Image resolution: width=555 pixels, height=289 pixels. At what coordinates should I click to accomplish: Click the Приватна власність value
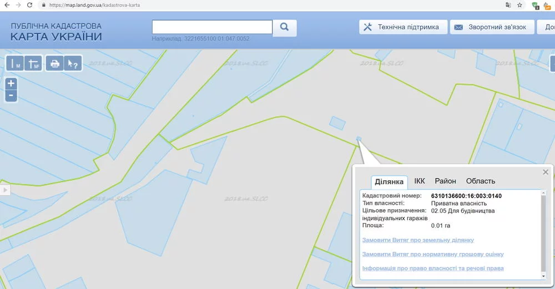click(459, 204)
